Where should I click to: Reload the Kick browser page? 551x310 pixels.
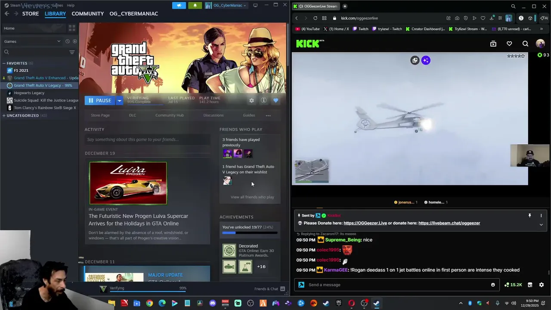315,18
